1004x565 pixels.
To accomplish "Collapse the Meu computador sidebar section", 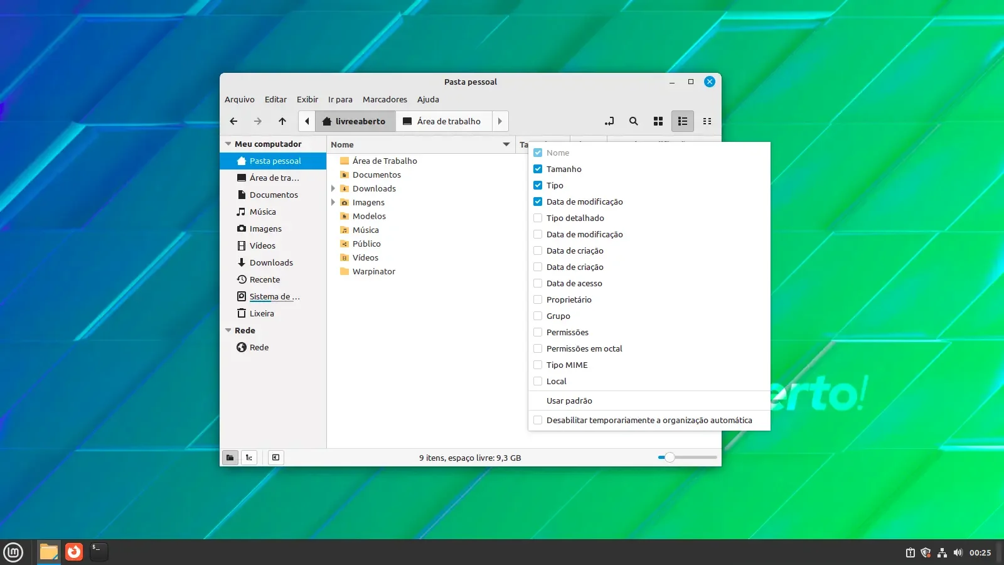I will [x=228, y=144].
